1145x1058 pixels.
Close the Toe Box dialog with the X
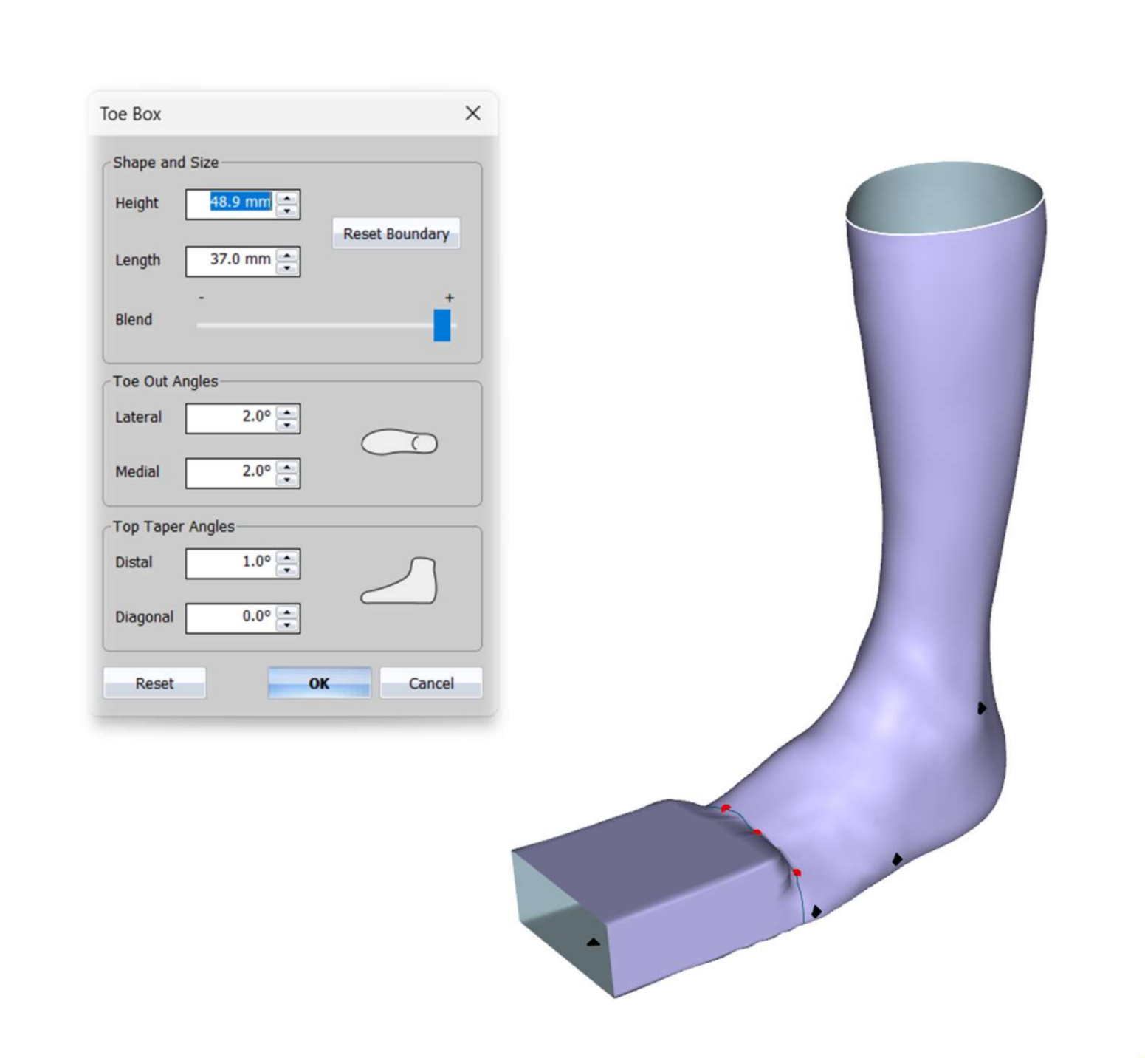click(x=472, y=113)
